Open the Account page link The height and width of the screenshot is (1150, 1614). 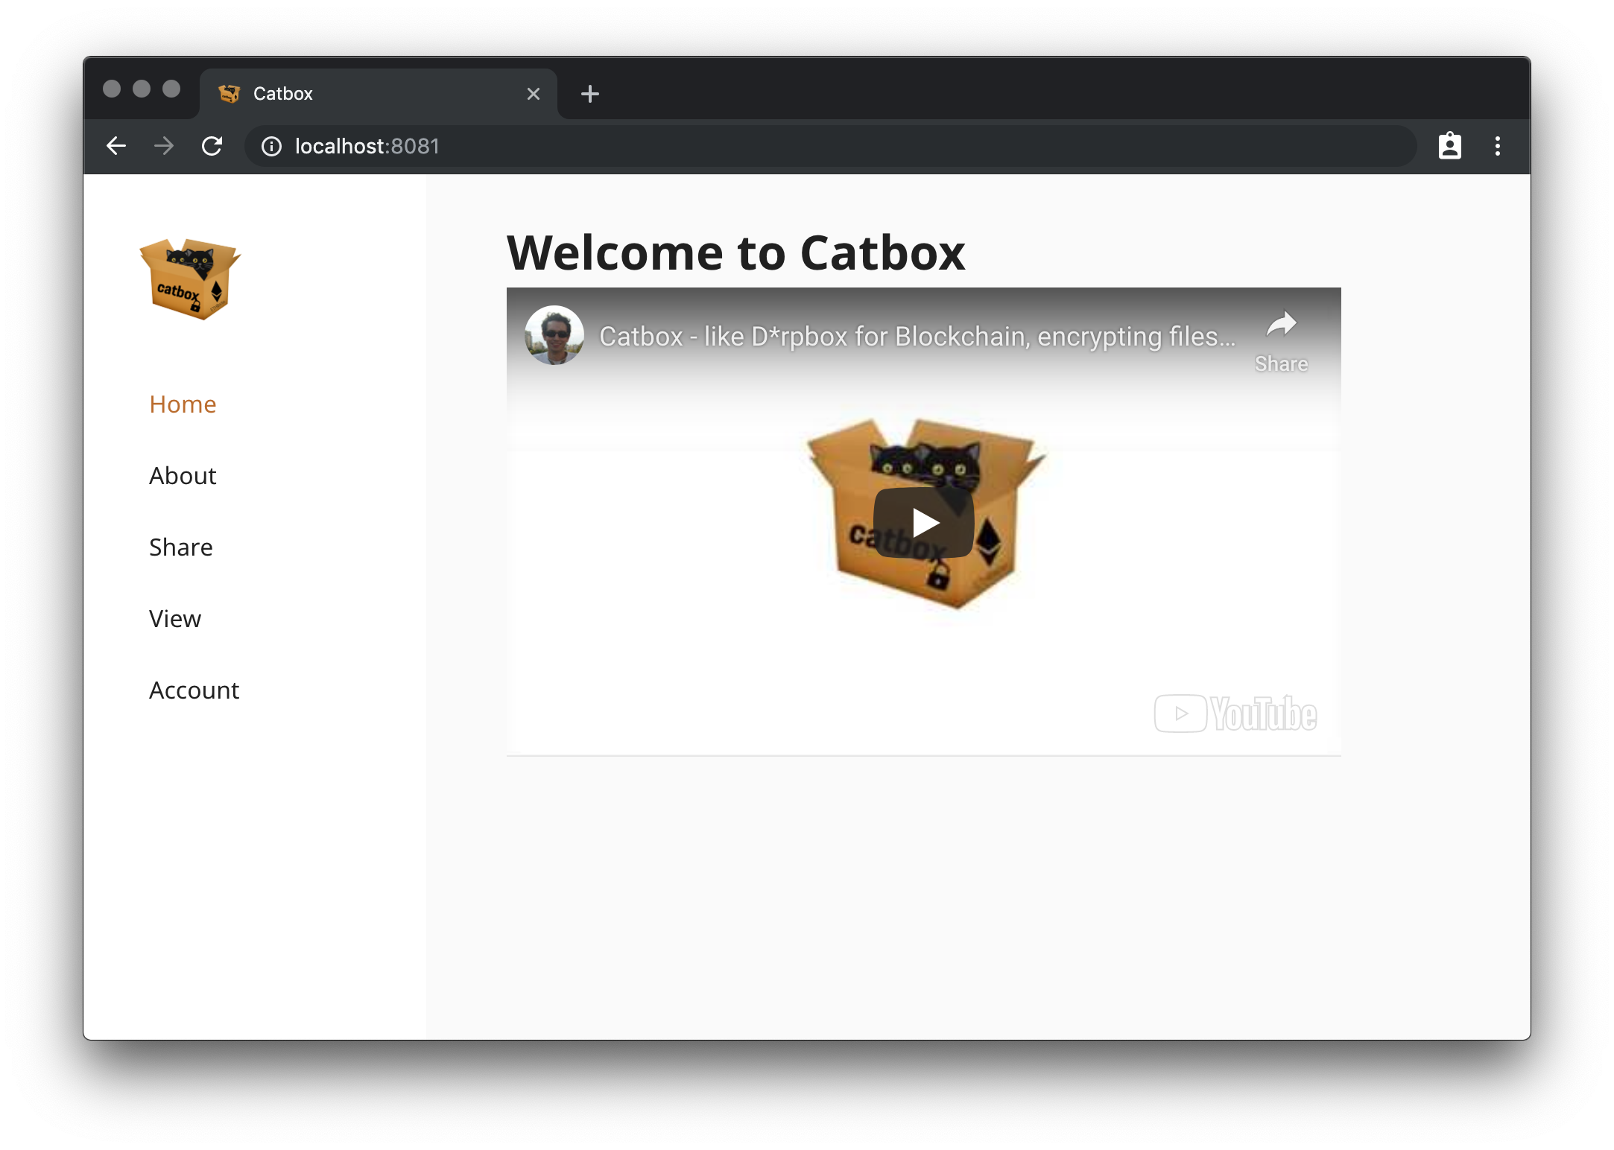194,690
